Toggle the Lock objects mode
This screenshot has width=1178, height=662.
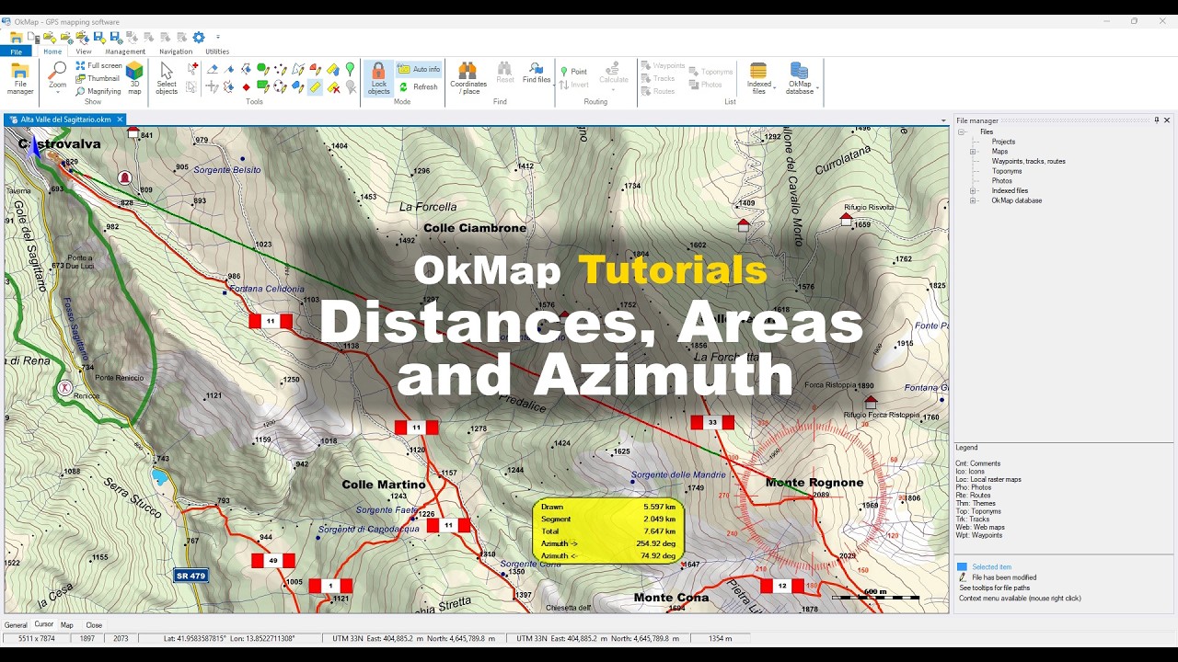coord(378,79)
